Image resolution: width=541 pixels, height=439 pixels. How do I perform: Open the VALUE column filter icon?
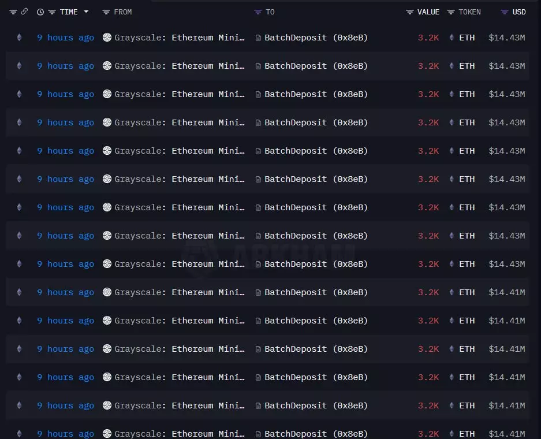coord(409,12)
